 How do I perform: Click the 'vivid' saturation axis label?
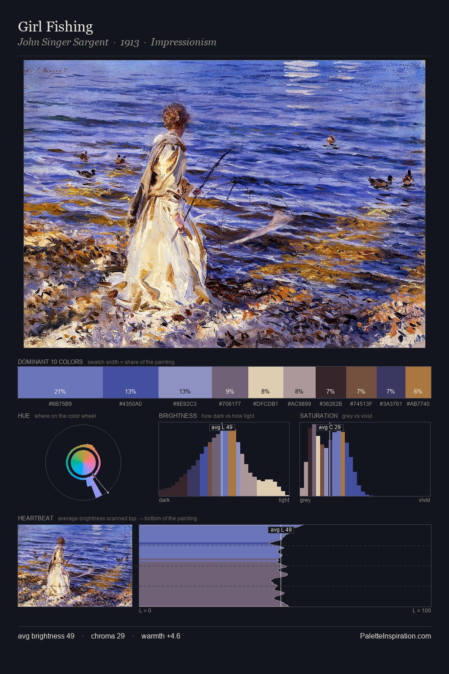(x=424, y=500)
